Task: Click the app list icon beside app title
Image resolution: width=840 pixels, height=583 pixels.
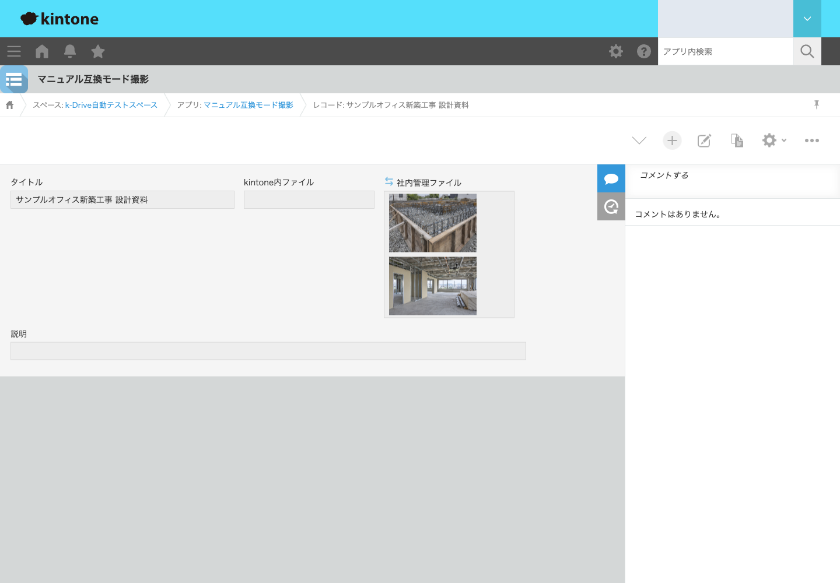Action: point(14,79)
